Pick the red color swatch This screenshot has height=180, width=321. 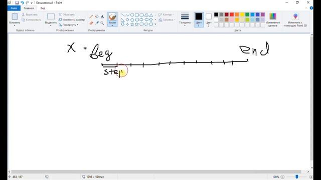tap(232, 14)
